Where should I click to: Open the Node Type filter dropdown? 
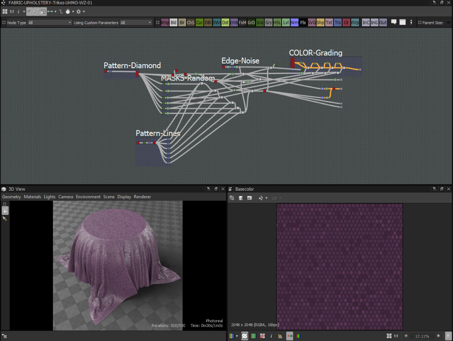(x=50, y=22)
